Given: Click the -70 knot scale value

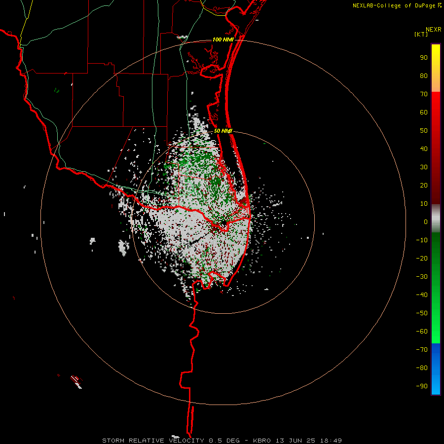Looking at the screenshot, I should 422,350.
